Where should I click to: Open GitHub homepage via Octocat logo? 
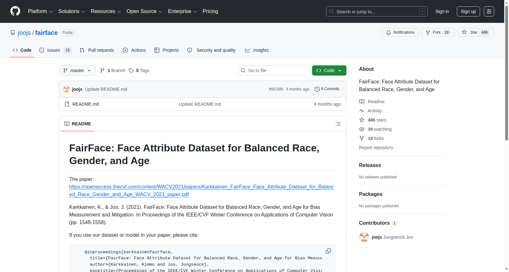coord(15,11)
